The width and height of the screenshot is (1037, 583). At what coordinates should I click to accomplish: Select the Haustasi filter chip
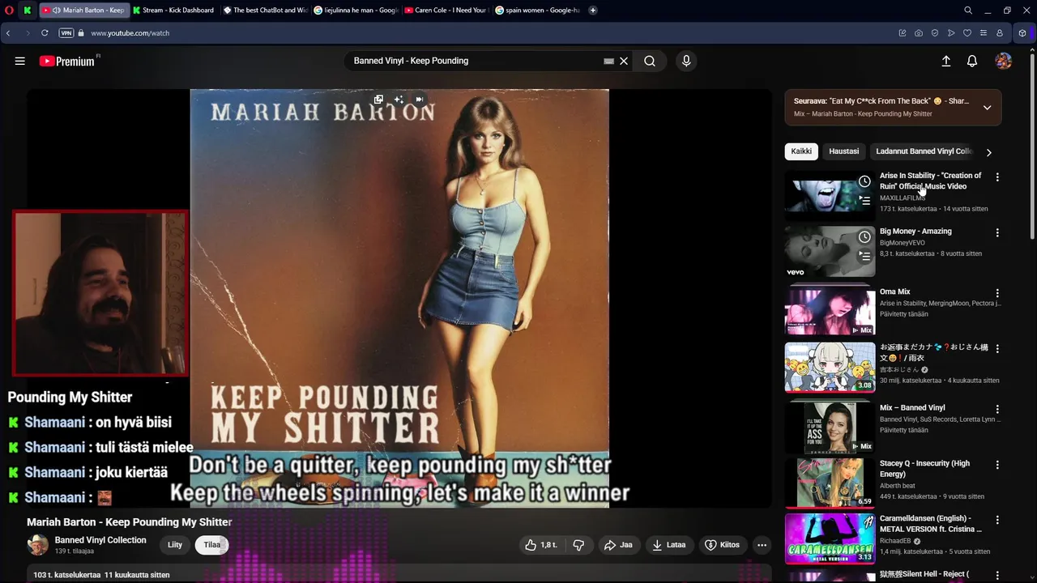click(843, 151)
